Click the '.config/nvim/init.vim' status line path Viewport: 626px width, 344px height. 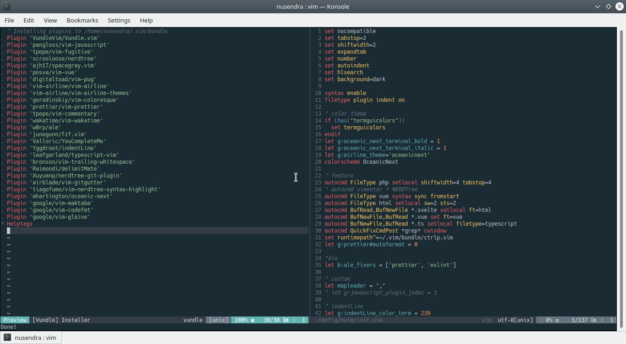pyautogui.click(x=349, y=320)
